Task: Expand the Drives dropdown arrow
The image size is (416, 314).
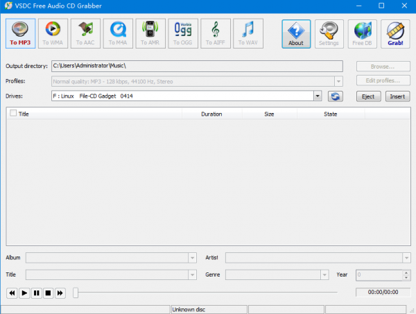Action: click(x=318, y=96)
